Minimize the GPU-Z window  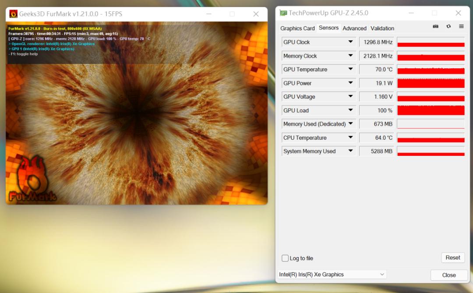click(410, 13)
